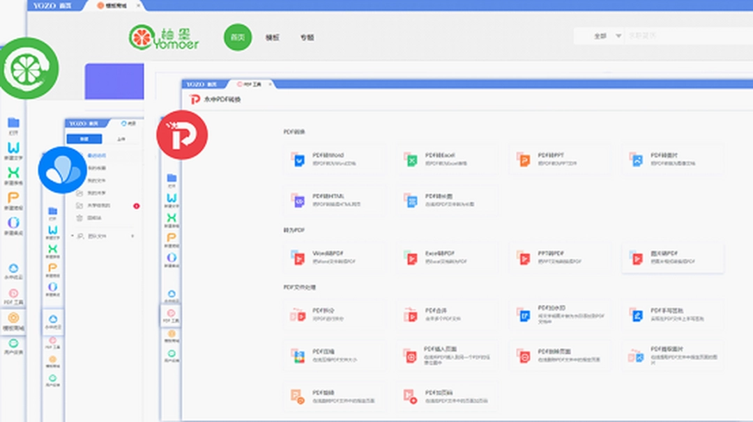
Task: Open the PDF加水印 watermark tool
Action: click(558, 313)
